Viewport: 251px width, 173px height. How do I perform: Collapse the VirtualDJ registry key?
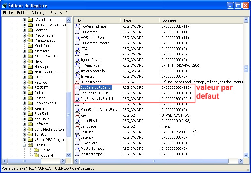pyautogui.click(x=24, y=145)
